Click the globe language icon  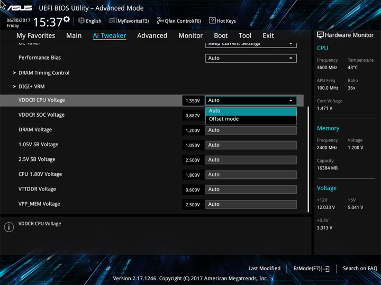tap(81, 21)
